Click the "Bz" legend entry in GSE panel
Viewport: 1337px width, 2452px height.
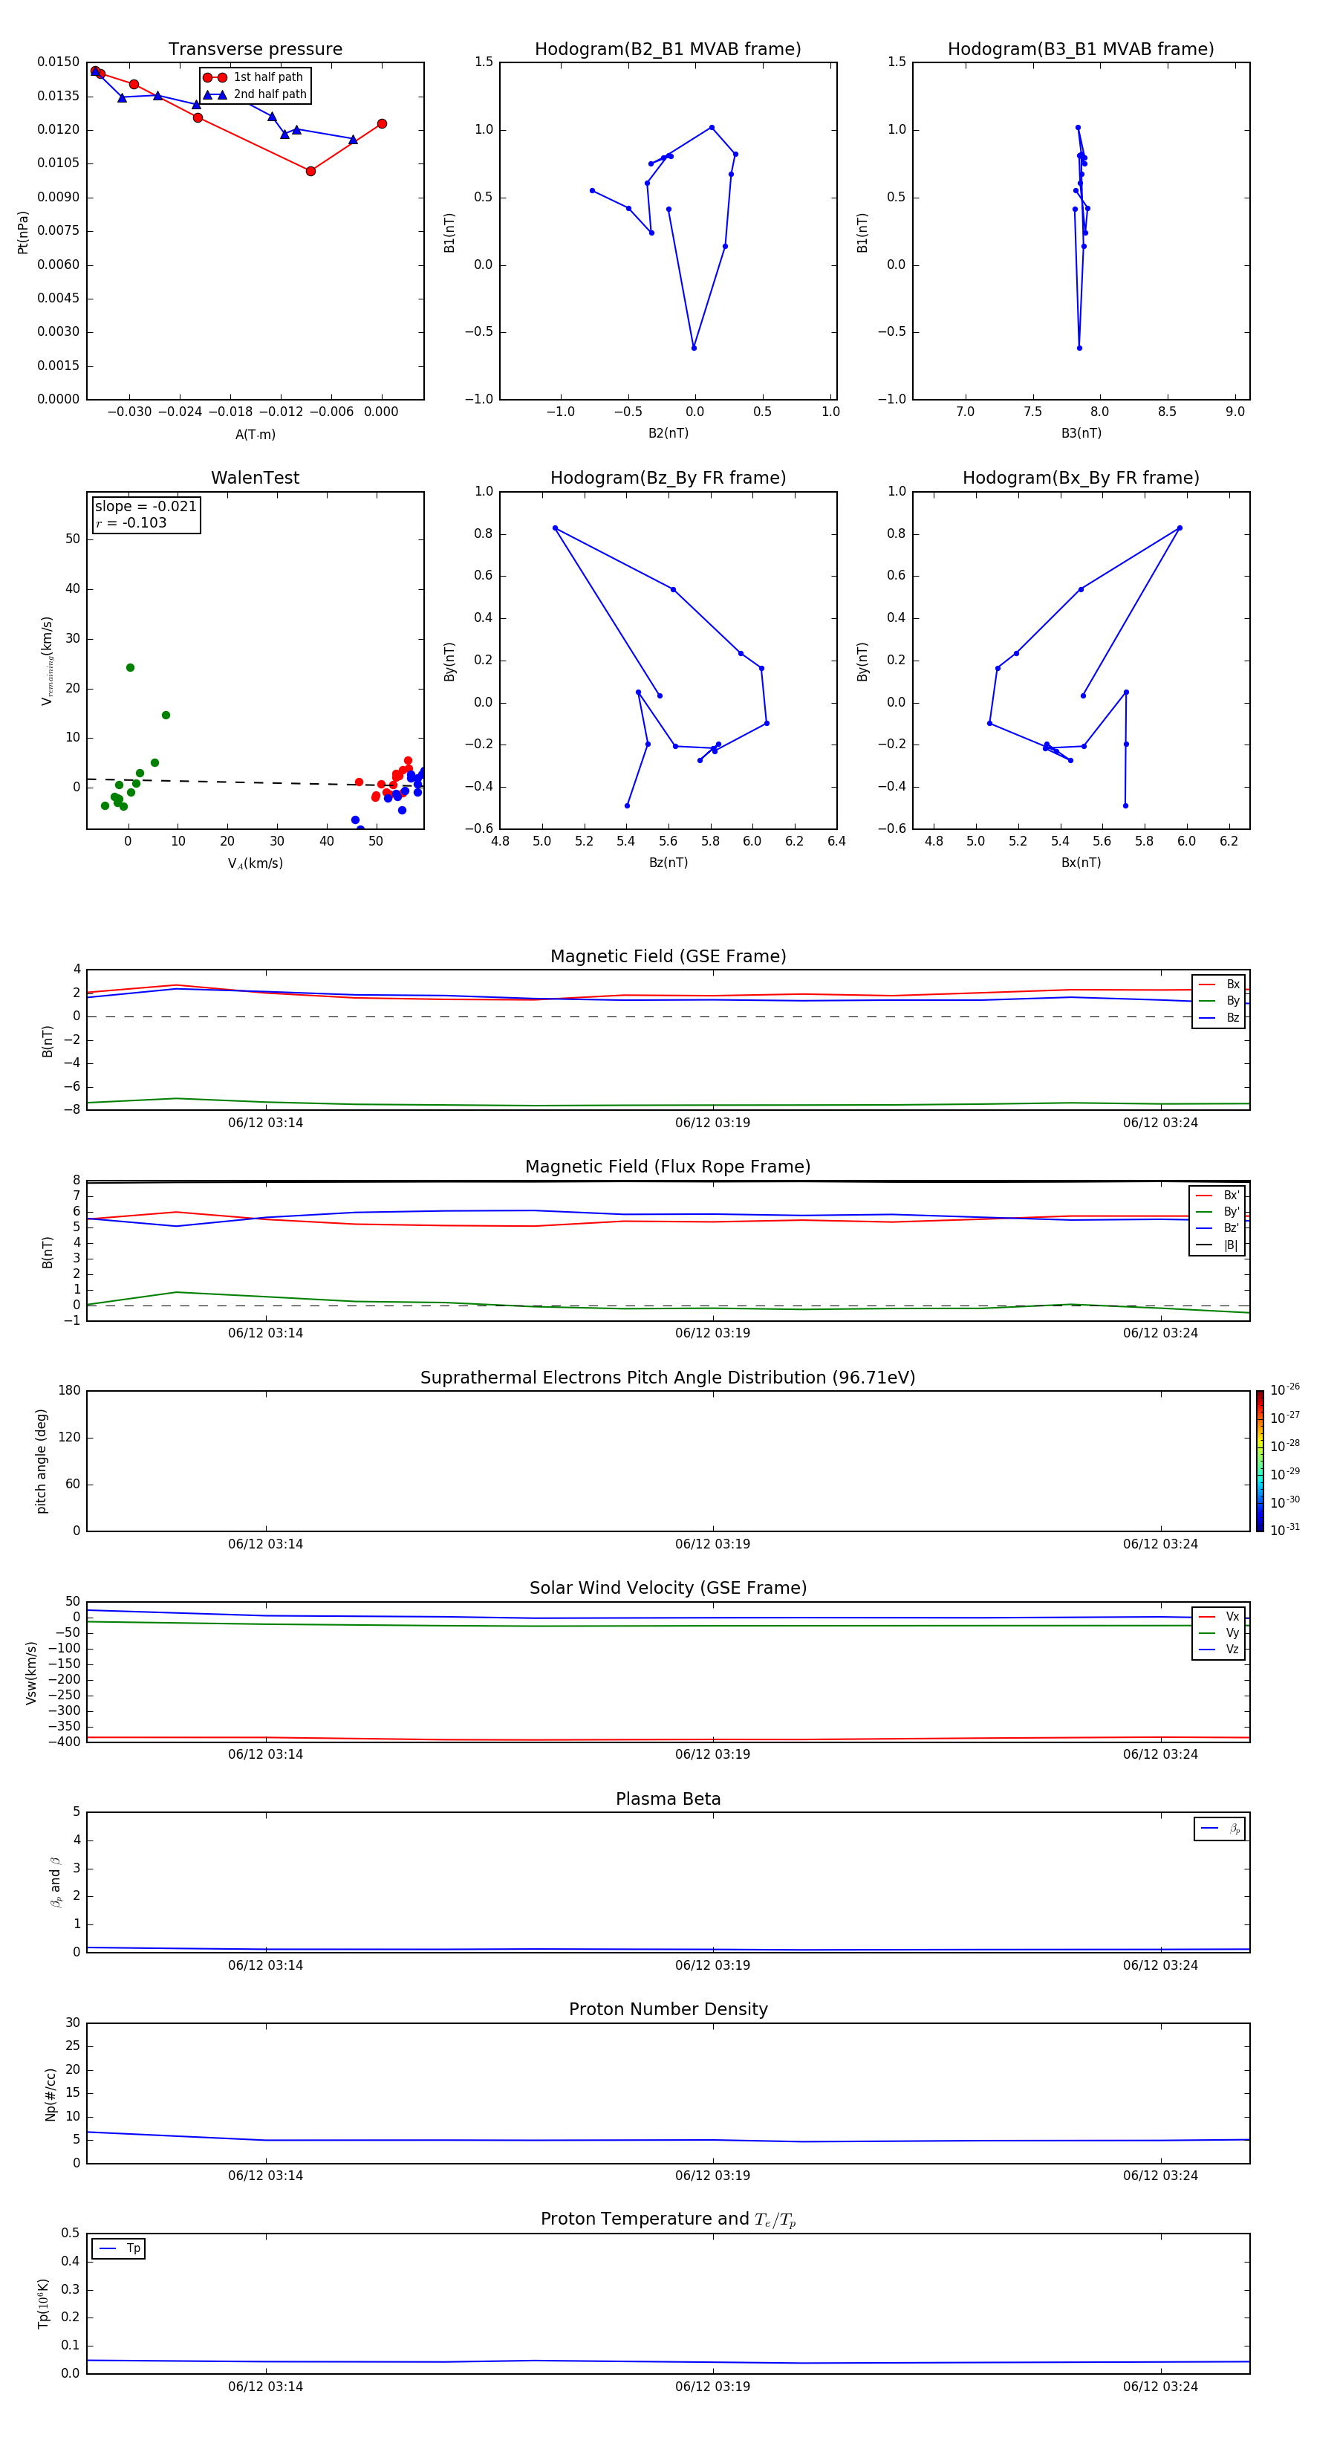click(1219, 1017)
